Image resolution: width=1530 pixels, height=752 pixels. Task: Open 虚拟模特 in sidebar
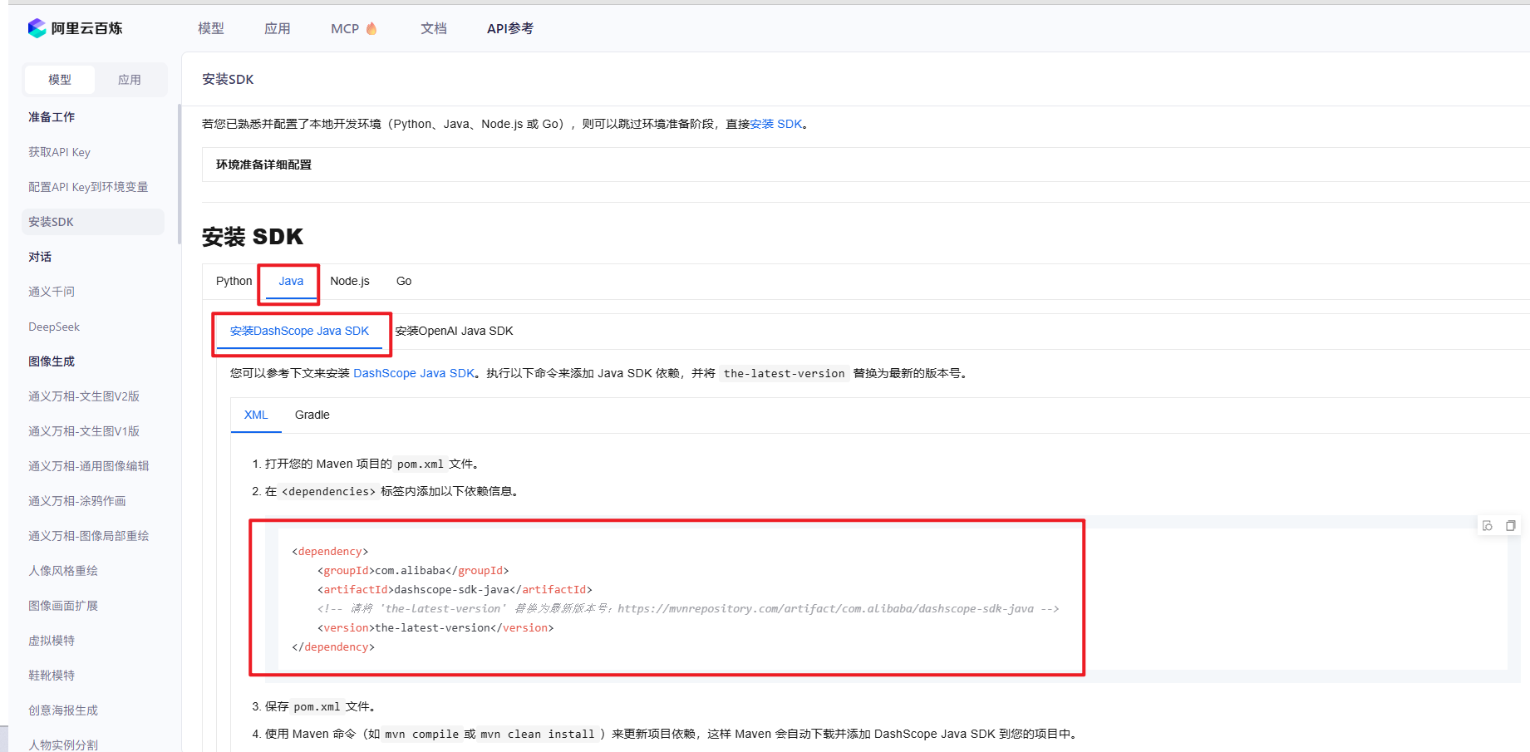[x=52, y=641]
